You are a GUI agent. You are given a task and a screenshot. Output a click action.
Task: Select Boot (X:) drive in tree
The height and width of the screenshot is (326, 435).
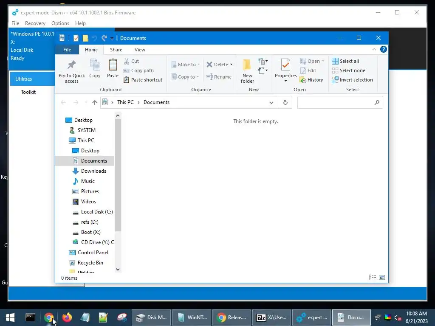pyautogui.click(x=87, y=232)
